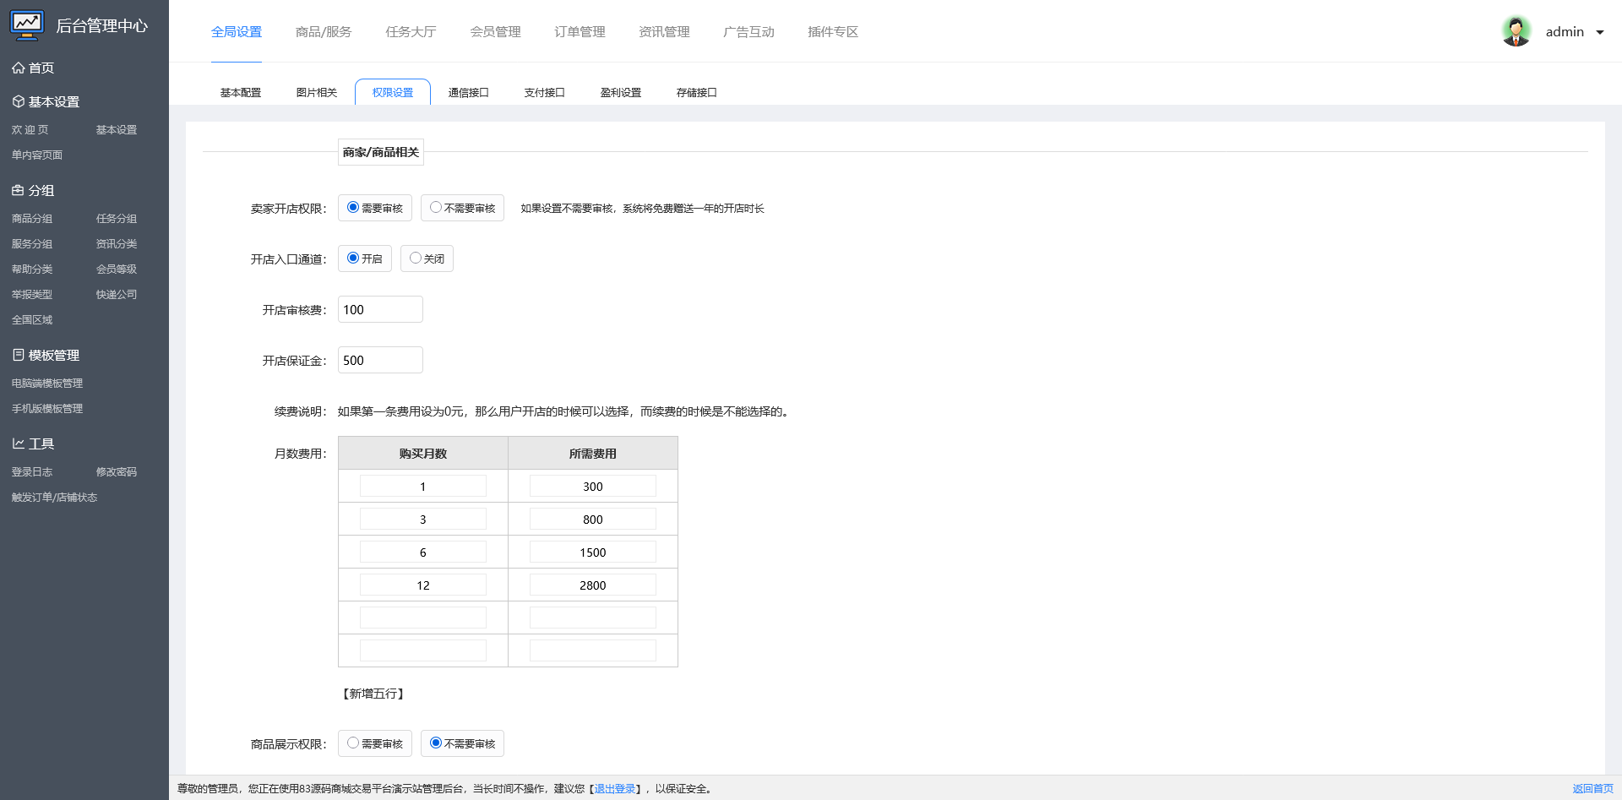The image size is (1622, 800).
Task: Open 欢迎页 in the sidebar
Action: click(30, 129)
